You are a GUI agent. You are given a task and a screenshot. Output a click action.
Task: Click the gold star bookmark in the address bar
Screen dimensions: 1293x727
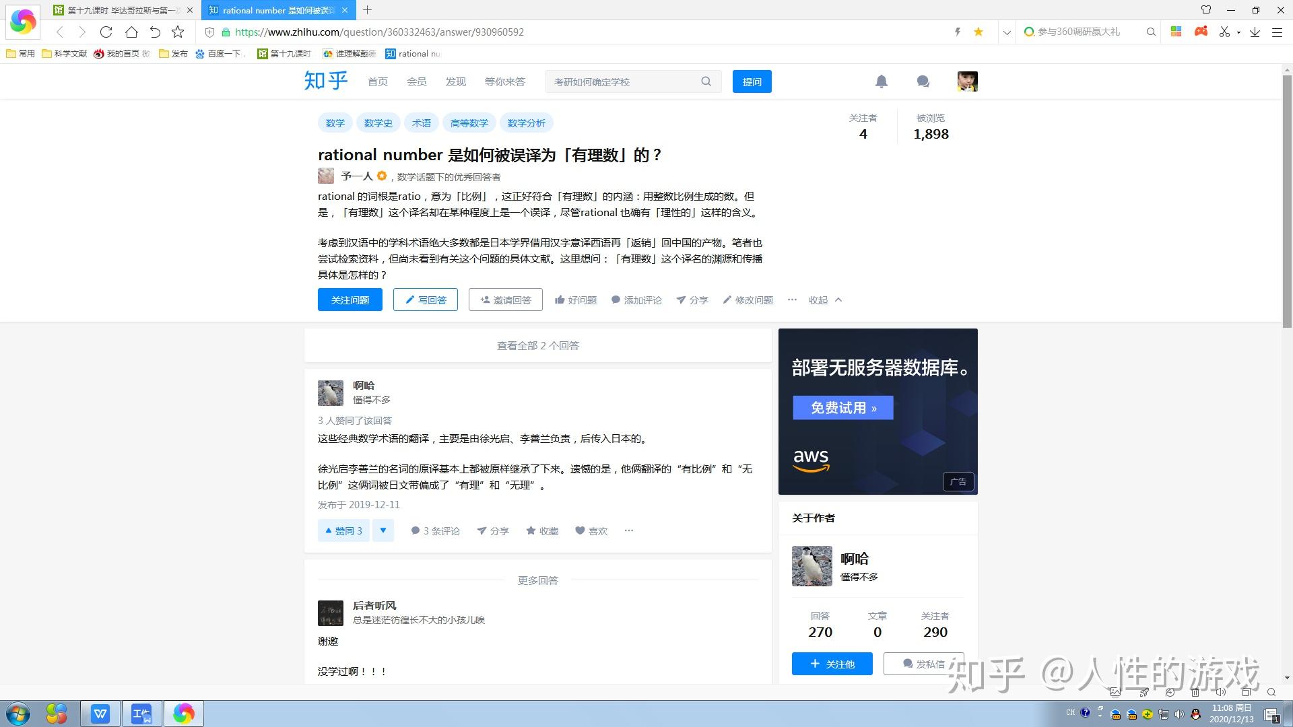coord(979,32)
